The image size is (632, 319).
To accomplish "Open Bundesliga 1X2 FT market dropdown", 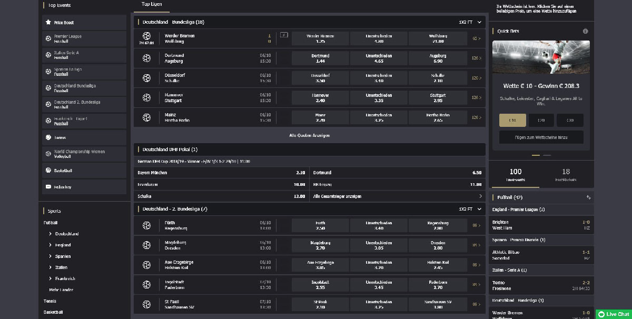I will 470,22.
